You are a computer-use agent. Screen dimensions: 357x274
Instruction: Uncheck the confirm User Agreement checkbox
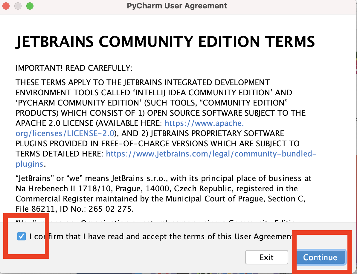(x=22, y=236)
